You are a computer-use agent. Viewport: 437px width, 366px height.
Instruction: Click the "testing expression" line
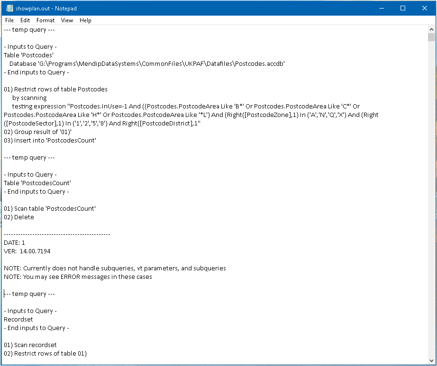(186, 107)
